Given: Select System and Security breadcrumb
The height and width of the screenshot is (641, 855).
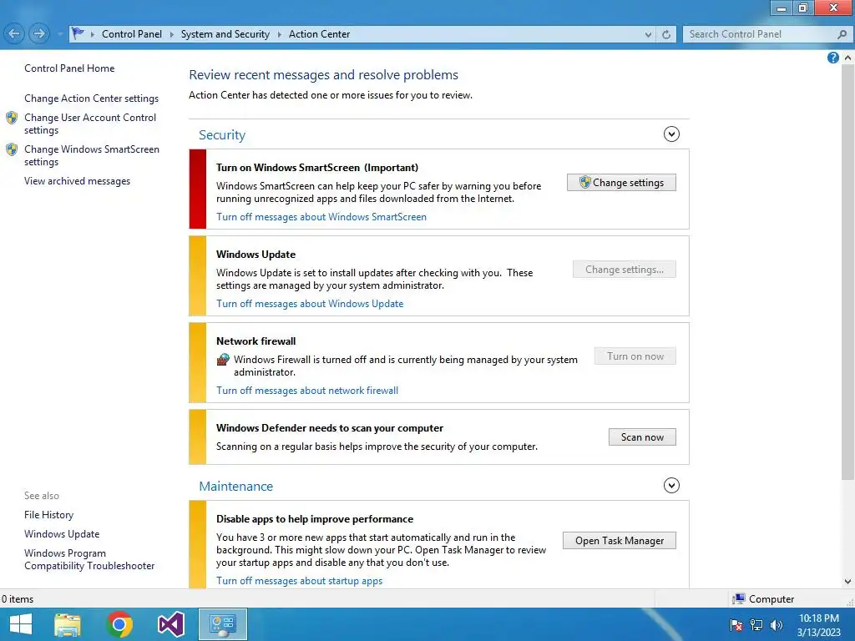Looking at the screenshot, I should coord(225,34).
